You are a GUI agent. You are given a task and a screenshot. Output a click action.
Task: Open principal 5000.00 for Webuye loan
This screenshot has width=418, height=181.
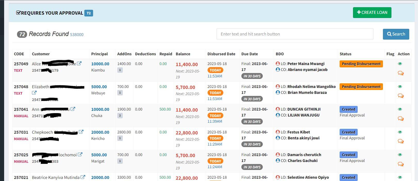coord(99,87)
